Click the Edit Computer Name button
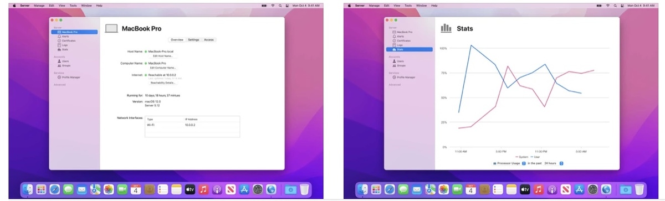This screenshot has width=665, height=201. click(163, 68)
